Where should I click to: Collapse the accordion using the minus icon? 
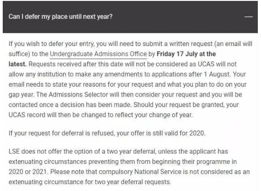248,17
